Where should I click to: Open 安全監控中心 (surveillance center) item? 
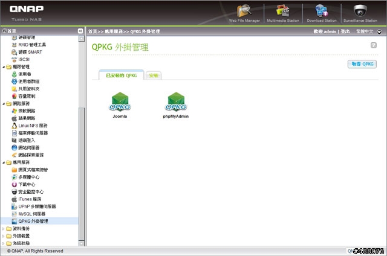(x=31, y=192)
